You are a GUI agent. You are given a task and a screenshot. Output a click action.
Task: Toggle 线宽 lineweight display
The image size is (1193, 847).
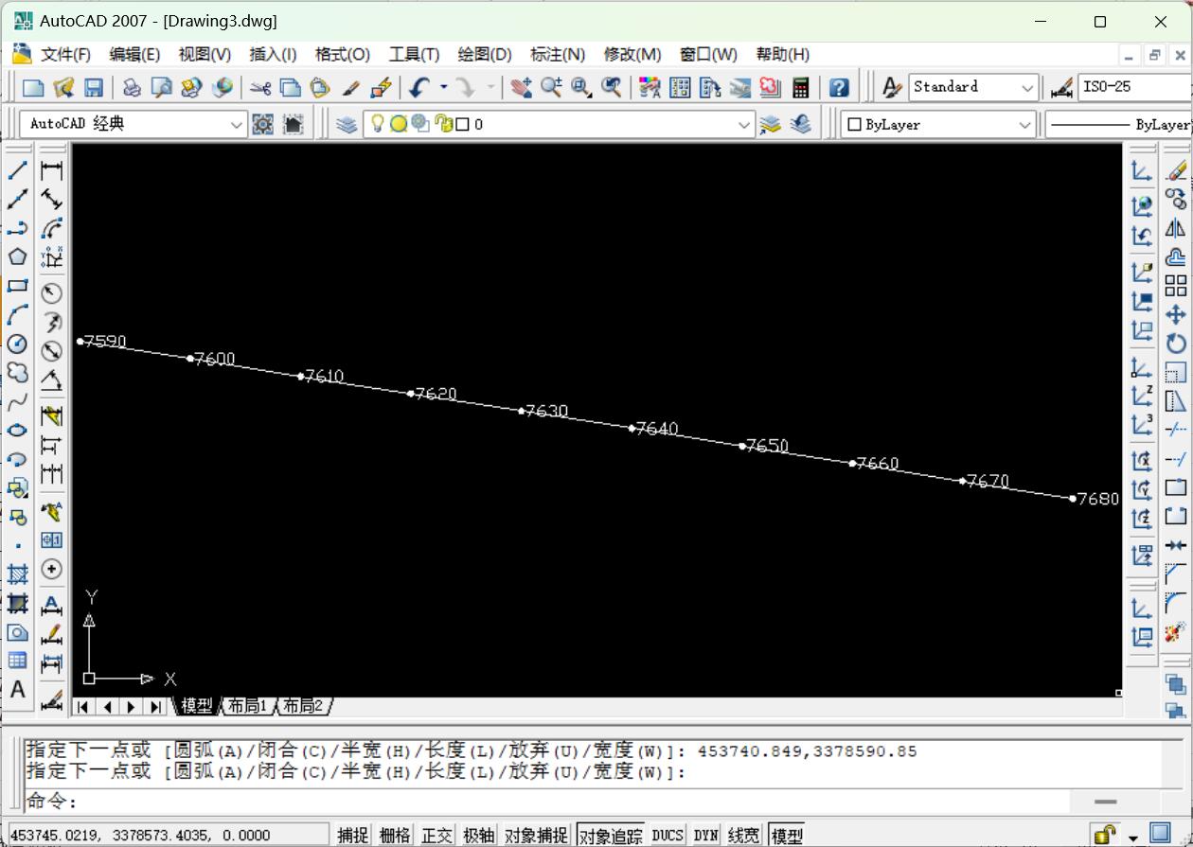[744, 835]
